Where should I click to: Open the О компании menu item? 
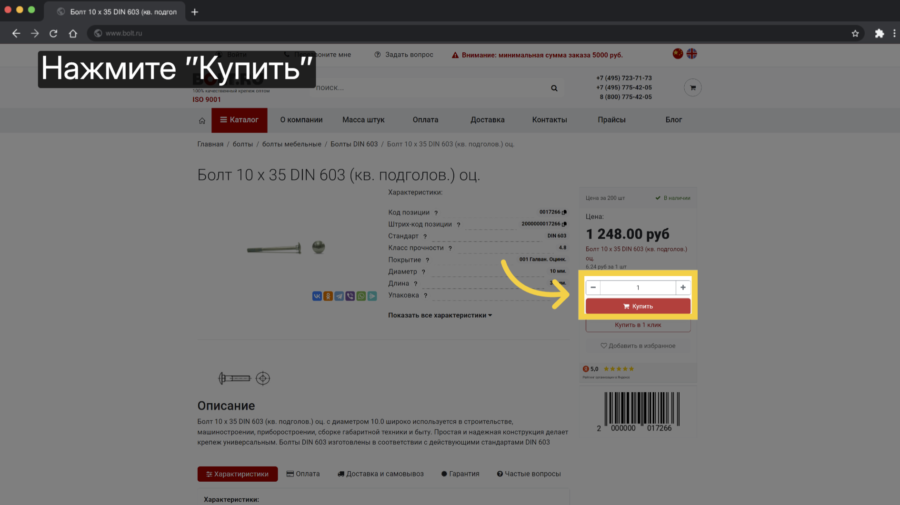(301, 120)
